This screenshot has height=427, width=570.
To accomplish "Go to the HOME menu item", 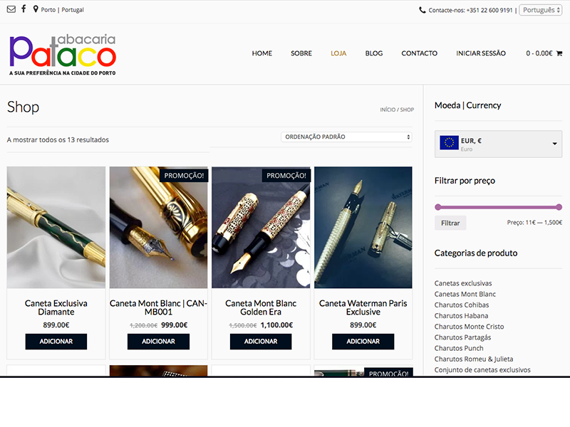I will pyautogui.click(x=262, y=53).
